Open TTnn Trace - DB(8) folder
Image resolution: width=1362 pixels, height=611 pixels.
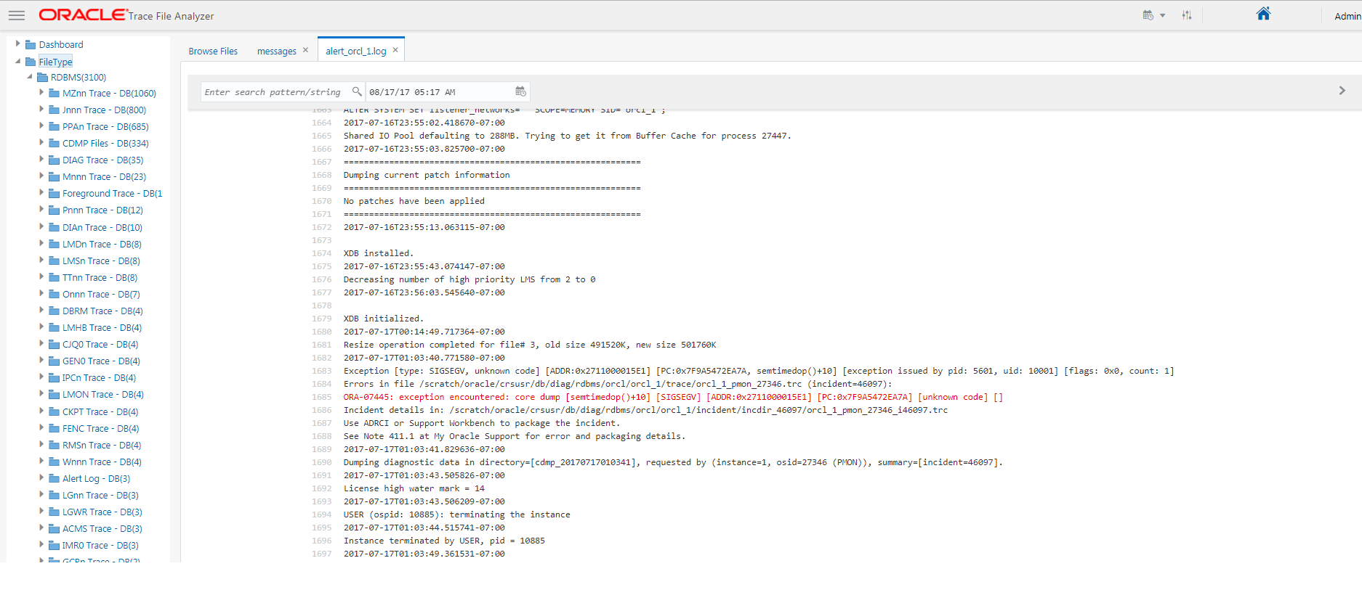click(100, 277)
